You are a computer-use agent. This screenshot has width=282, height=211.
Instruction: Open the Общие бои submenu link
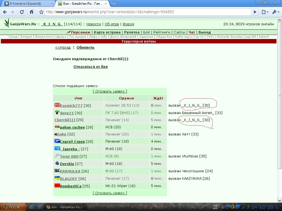point(164,37)
